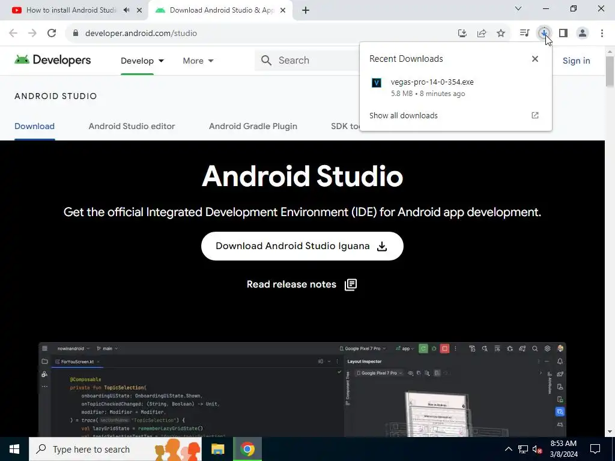Click the release notes document icon
Viewport: 615px width, 461px height.
[351, 285]
